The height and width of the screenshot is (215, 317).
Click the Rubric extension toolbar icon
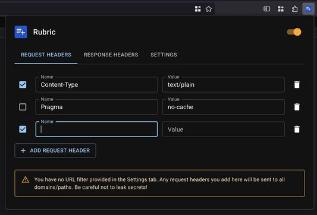click(x=308, y=9)
